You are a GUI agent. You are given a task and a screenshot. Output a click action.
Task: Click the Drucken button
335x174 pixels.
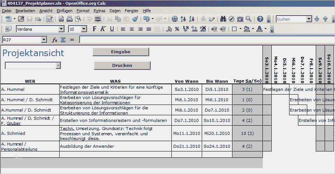coord(122,65)
